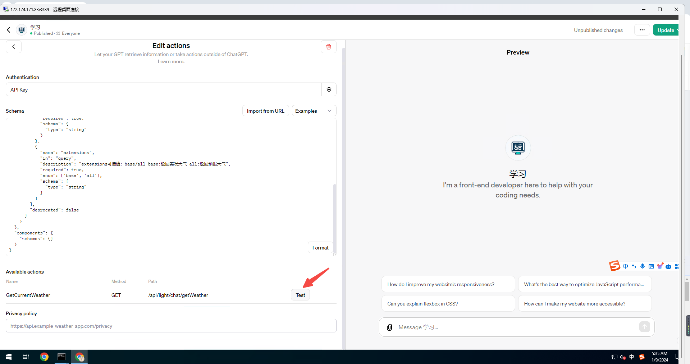Open the three-dots more options menu
The height and width of the screenshot is (364, 690).
[642, 30]
